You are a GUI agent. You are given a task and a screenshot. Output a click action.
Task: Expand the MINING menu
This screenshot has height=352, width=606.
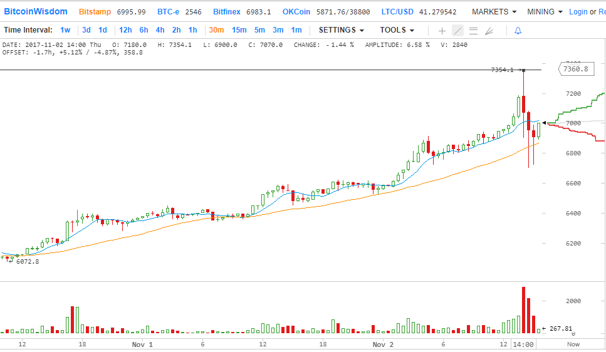(x=545, y=12)
